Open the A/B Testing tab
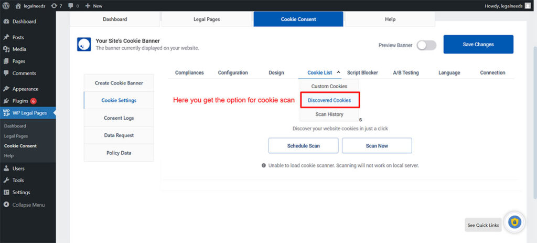This screenshot has width=537, height=243. coord(406,72)
